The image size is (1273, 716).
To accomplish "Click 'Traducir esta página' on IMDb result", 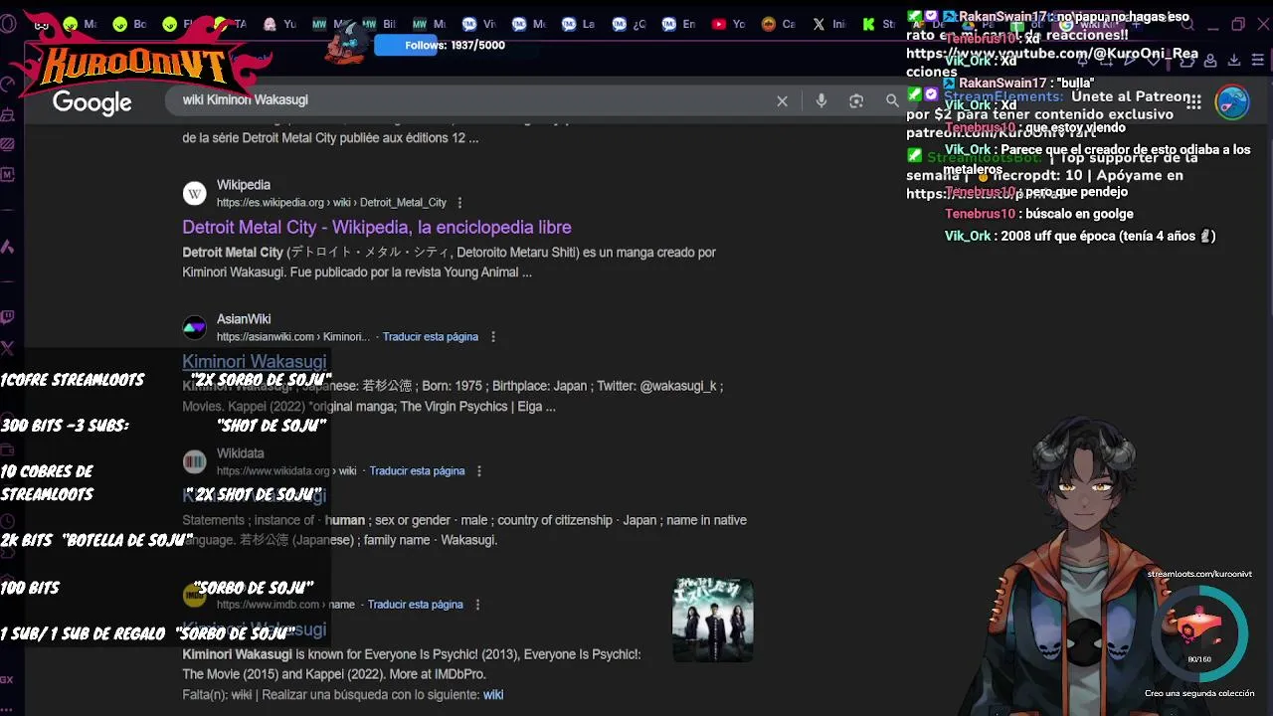I will [x=416, y=605].
